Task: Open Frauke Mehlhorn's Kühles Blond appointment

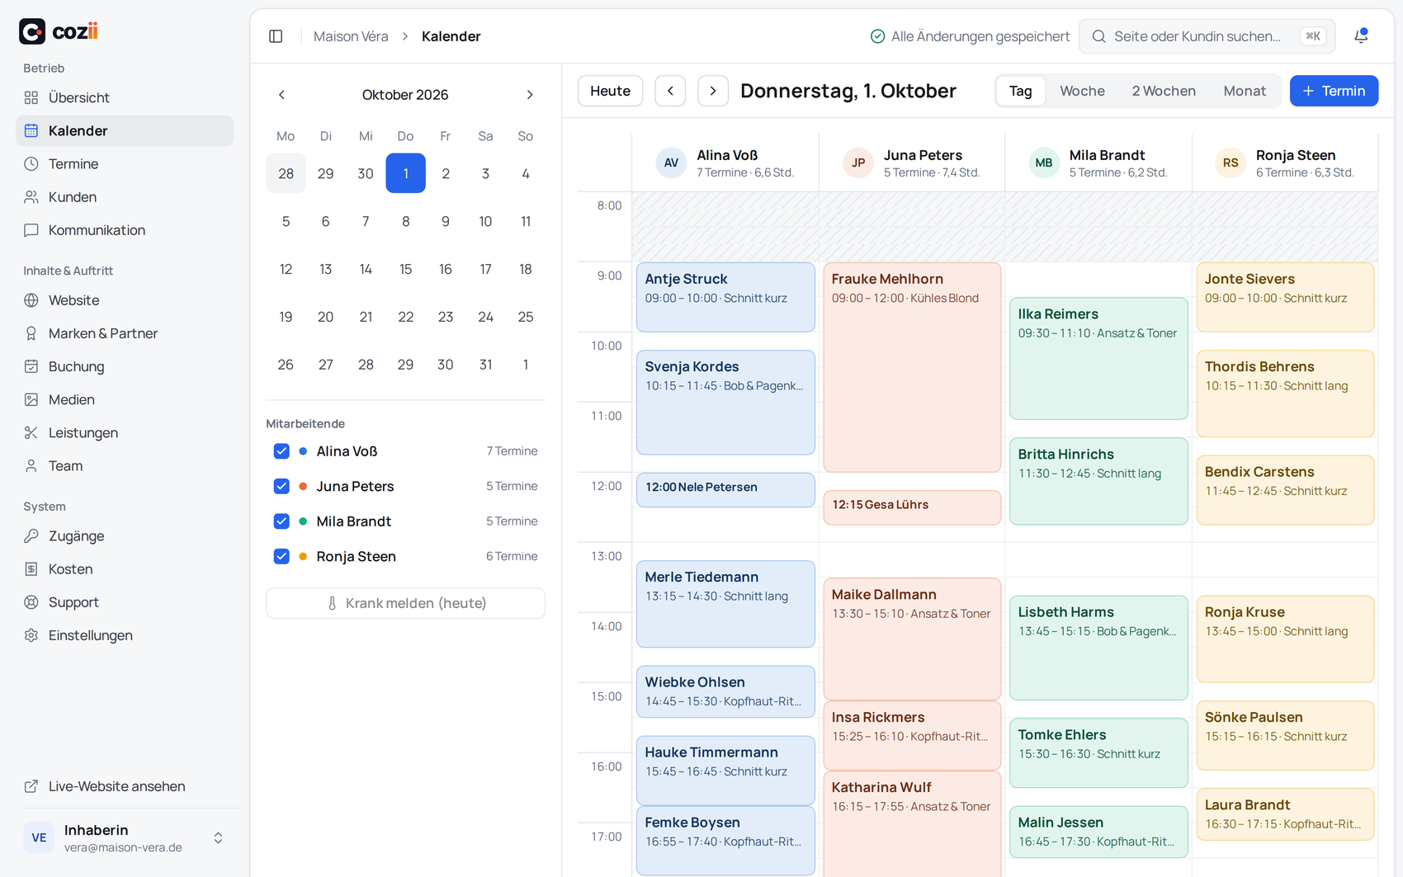Action: pos(912,367)
